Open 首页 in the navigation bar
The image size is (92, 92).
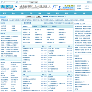(4, 13)
